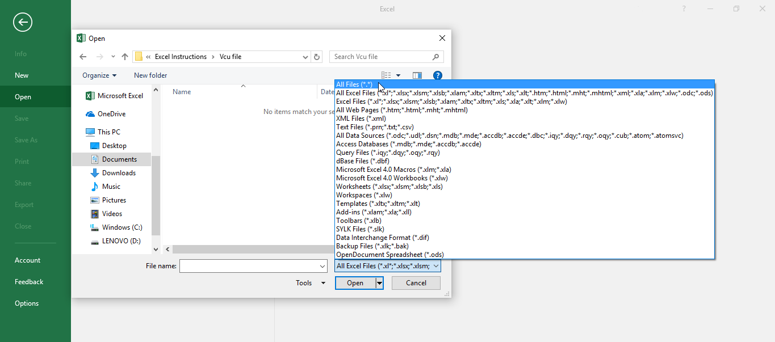Click the Cancel button
This screenshot has width=775, height=342.
tap(416, 283)
